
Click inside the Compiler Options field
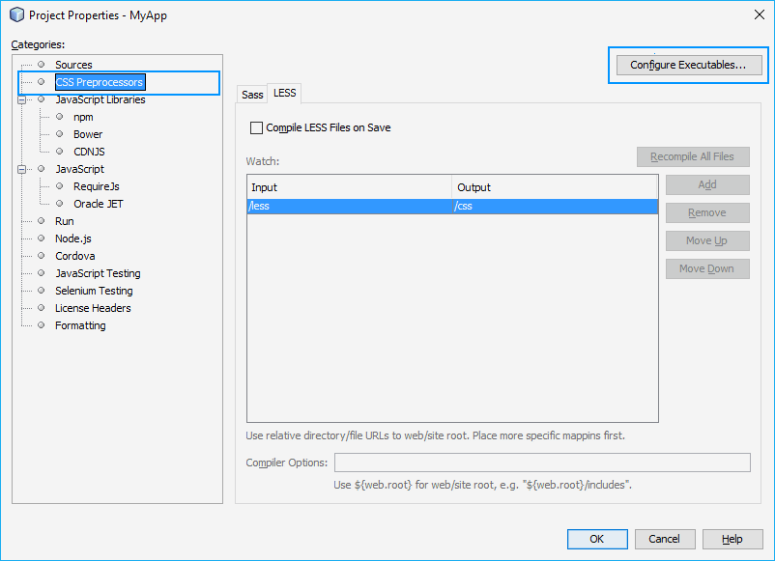click(541, 463)
